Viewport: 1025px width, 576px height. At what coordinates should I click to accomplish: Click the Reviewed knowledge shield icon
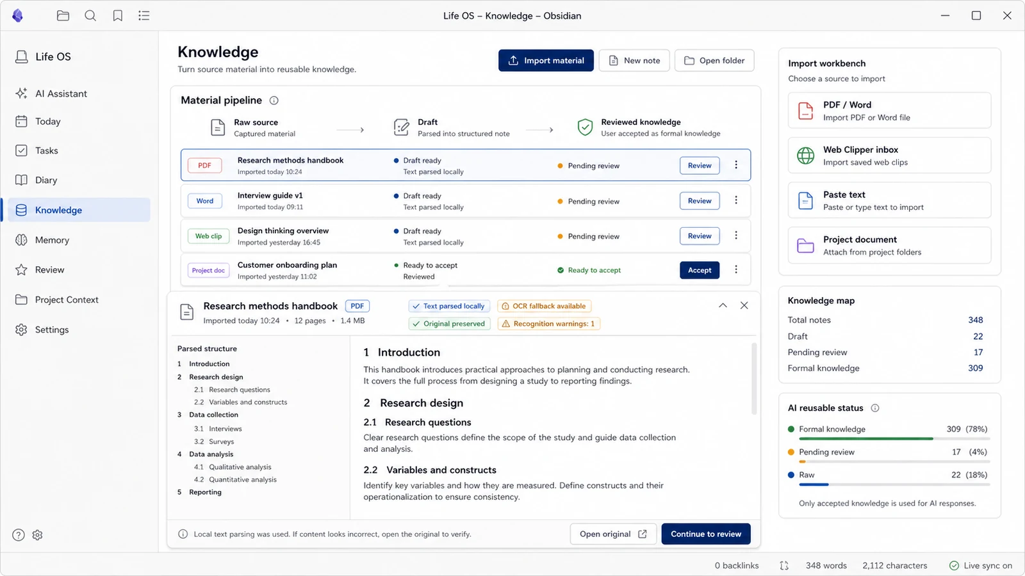pos(585,127)
